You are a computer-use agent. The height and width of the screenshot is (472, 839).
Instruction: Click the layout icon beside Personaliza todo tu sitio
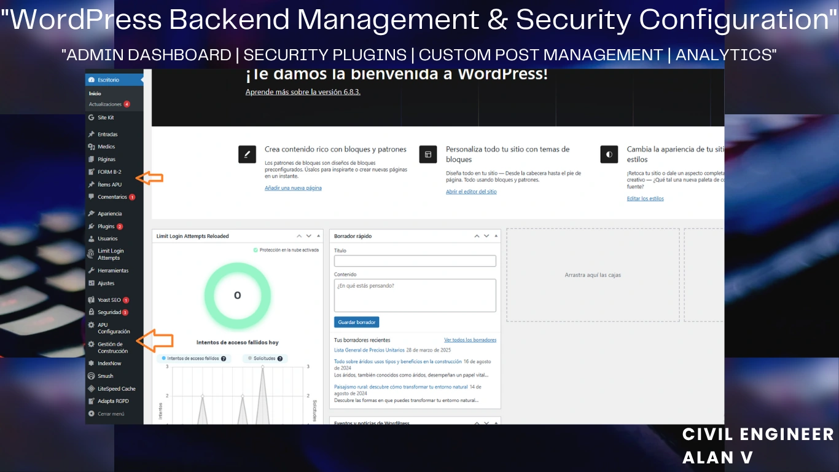coord(428,154)
